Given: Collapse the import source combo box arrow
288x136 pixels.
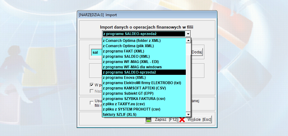Looking at the screenshot, I should click(x=188, y=34).
